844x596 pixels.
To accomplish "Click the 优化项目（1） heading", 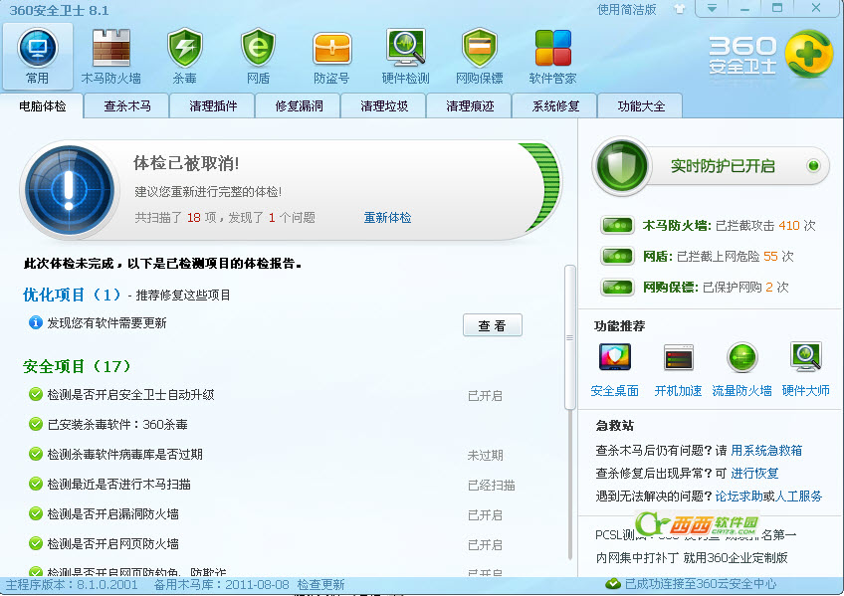I will [72, 295].
